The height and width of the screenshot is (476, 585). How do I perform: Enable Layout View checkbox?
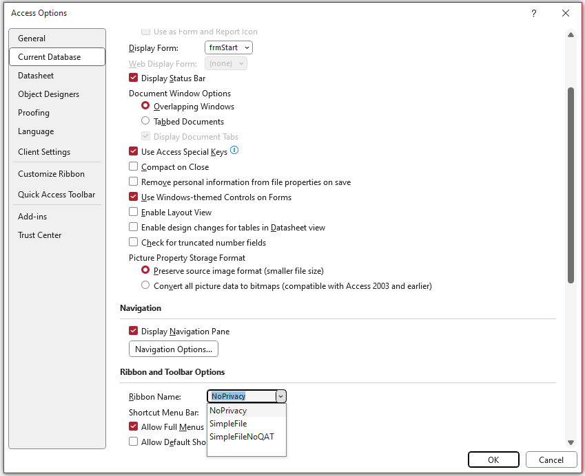tap(133, 212)
